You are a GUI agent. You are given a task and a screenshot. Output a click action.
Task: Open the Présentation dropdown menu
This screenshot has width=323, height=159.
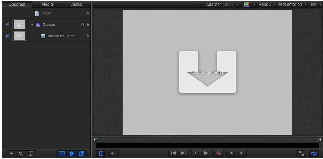[292, 4]
